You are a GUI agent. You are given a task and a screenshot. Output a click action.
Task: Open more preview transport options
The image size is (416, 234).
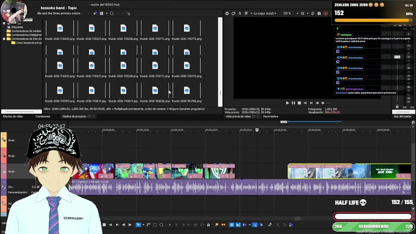pyautogui.click(x=328, y=103)
